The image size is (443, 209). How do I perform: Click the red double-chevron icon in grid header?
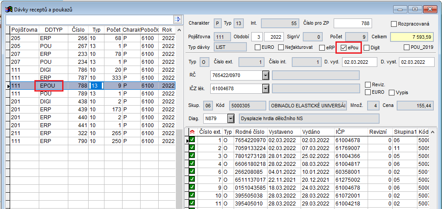[192, 132]
